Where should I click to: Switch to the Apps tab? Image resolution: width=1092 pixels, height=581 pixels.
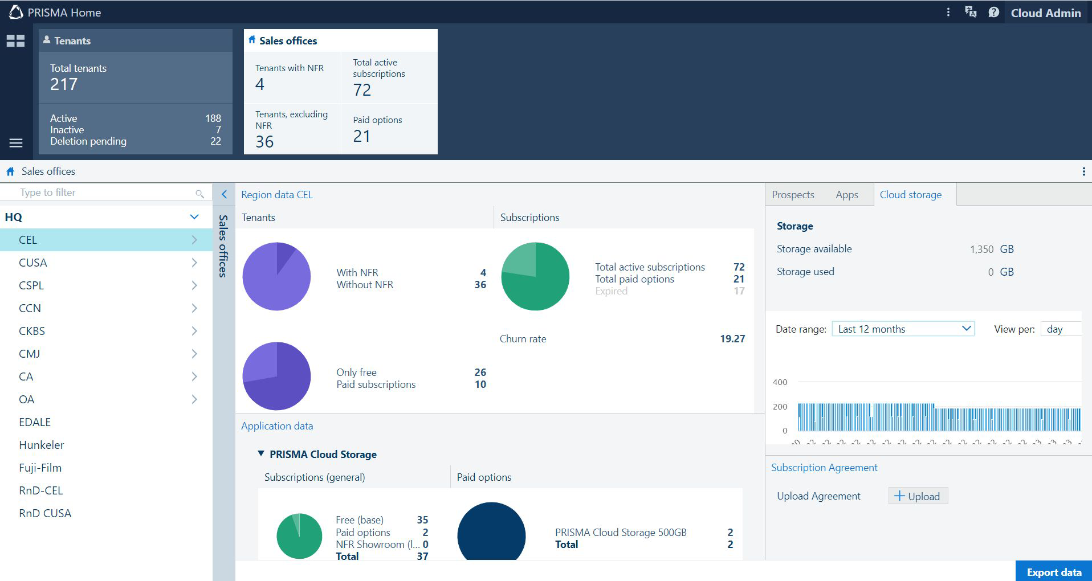(846, 195)
